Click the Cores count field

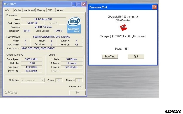click(59, 80)
